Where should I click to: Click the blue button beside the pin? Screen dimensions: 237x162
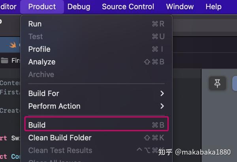[235, 84]
